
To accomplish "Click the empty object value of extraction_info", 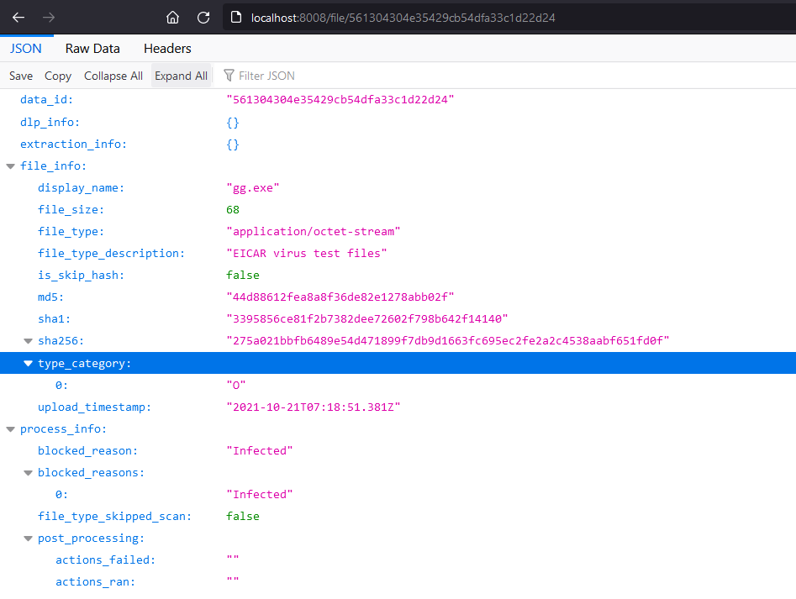I will pyautogui.click(x=233, y=144).
